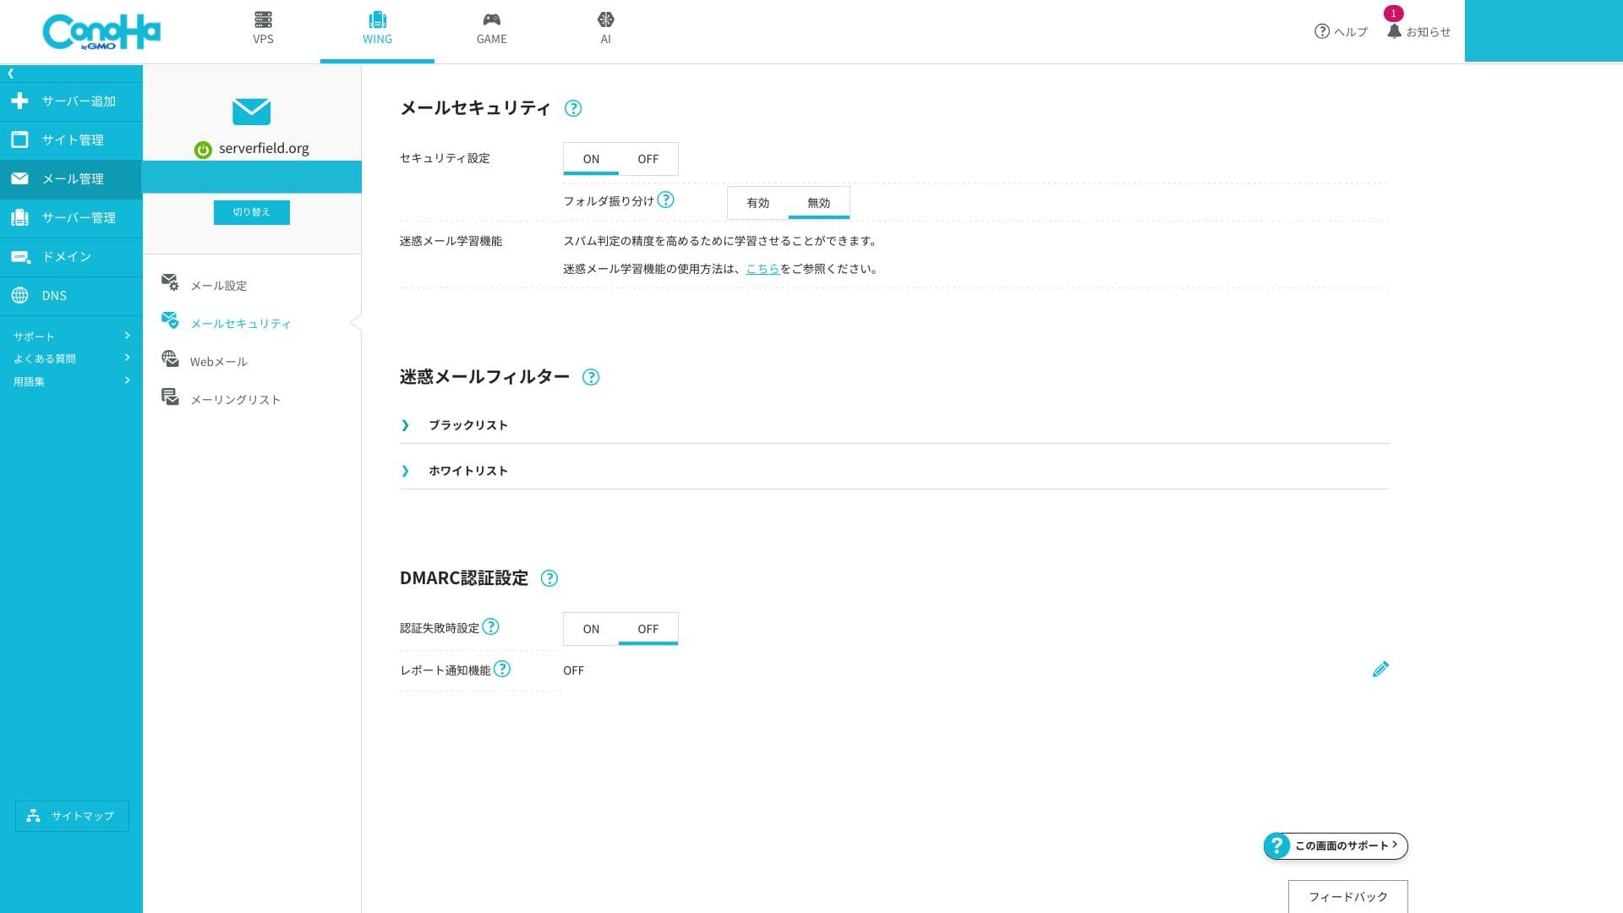The width and height of the screenshot is (1623, 913).
Task: Open Webメール in the submenu
Action: tap(218, 362)
